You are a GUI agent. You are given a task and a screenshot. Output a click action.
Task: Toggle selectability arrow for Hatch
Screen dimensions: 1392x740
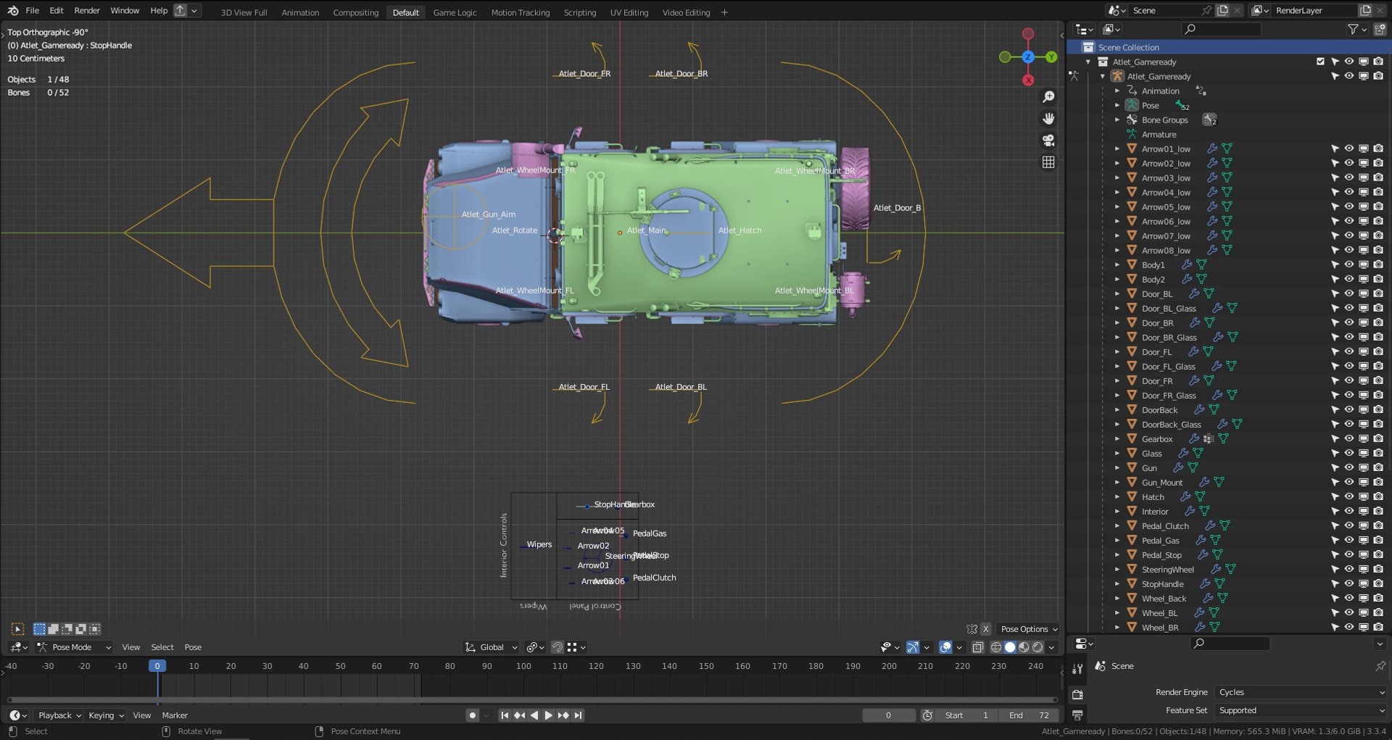click(x=1335, y=496)
